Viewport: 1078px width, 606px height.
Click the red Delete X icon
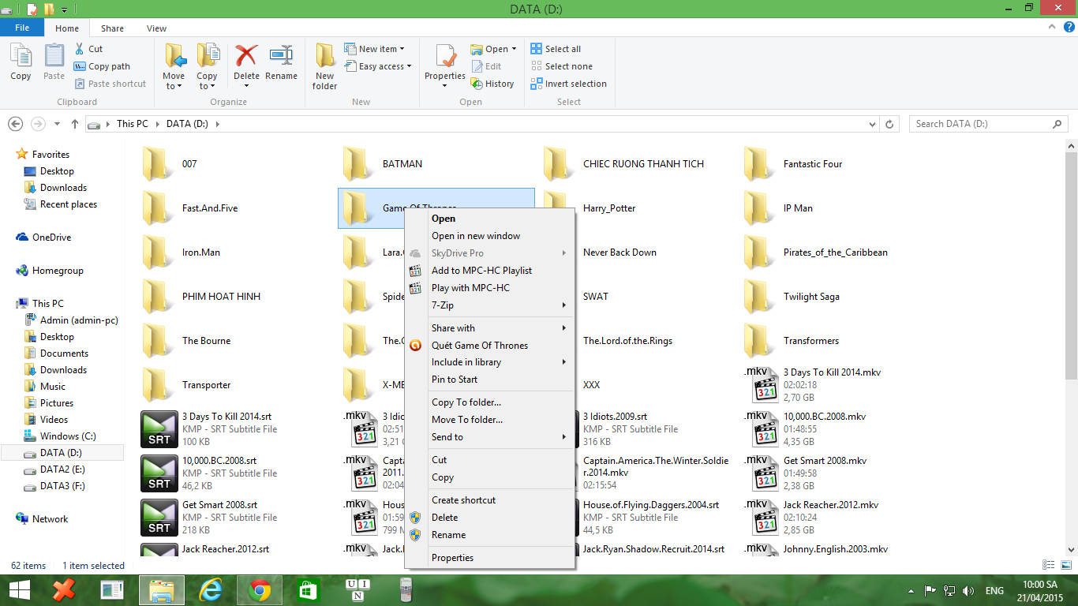tap(246, 57)
